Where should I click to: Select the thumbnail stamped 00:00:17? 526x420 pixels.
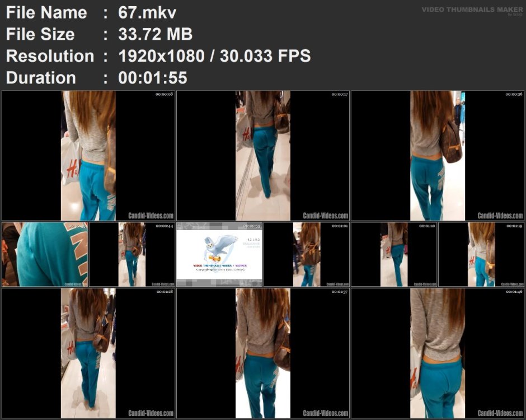pyautogui.click(x=263, y=156)
